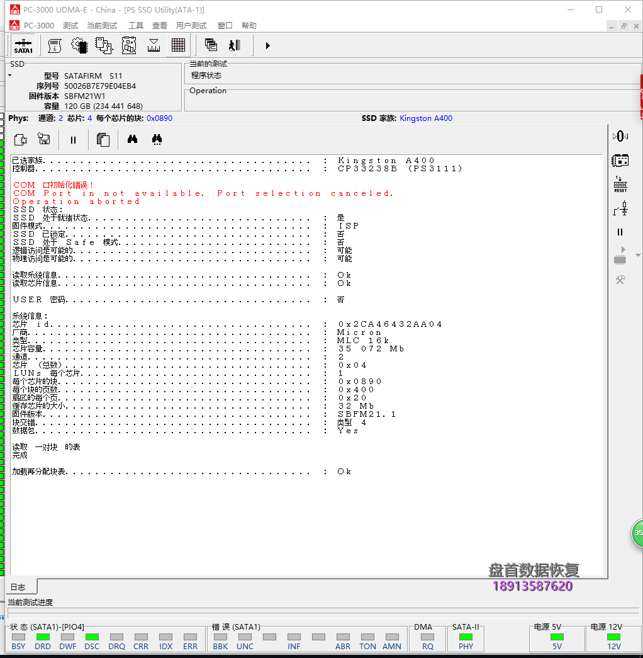Click chip id 0x2CA46432AA04

click(389, 324)
